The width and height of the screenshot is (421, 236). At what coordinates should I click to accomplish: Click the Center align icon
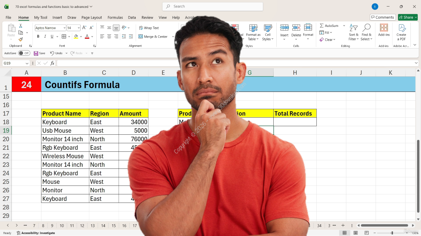(x=109, y=36)
